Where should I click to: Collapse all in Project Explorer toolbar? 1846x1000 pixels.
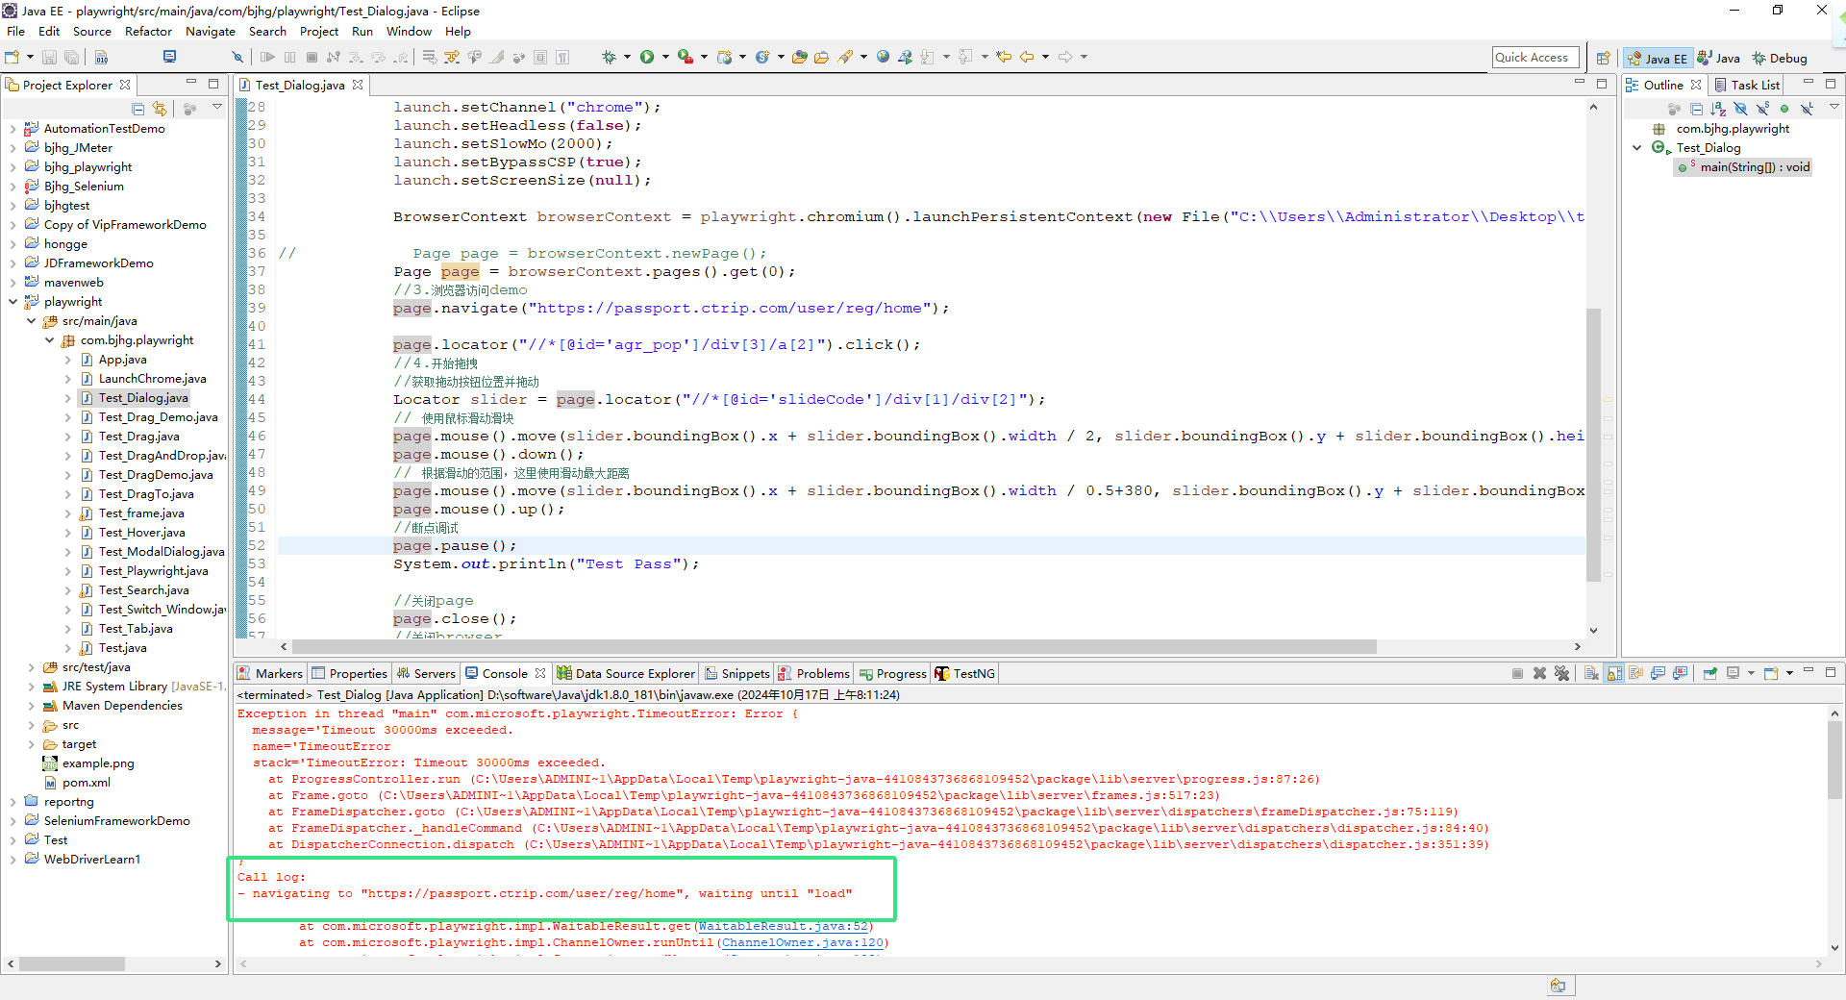[138, 109]
